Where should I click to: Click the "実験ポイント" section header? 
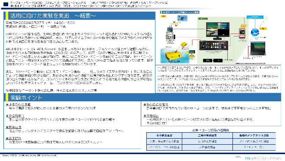click(142, 97)
